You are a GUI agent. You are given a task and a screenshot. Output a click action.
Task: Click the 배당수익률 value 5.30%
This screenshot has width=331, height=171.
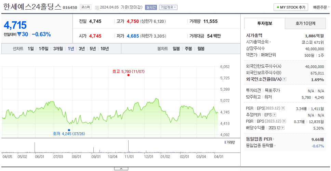319,128
